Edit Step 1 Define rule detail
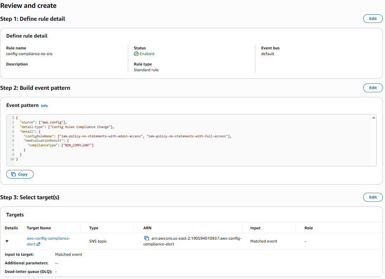 pyautogui.click(x=373, y=19)
